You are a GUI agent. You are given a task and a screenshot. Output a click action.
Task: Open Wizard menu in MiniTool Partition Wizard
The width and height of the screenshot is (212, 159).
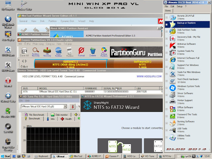click(x=82, y=21)
